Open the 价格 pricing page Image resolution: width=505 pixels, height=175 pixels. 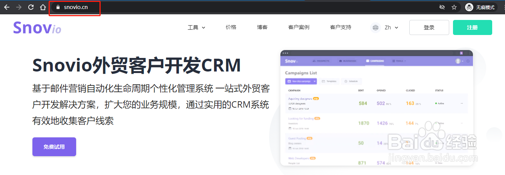coord(231,27)
